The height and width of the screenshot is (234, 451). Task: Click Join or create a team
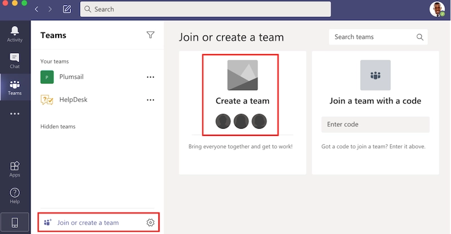pyautogui.click(x=88, y=223)
